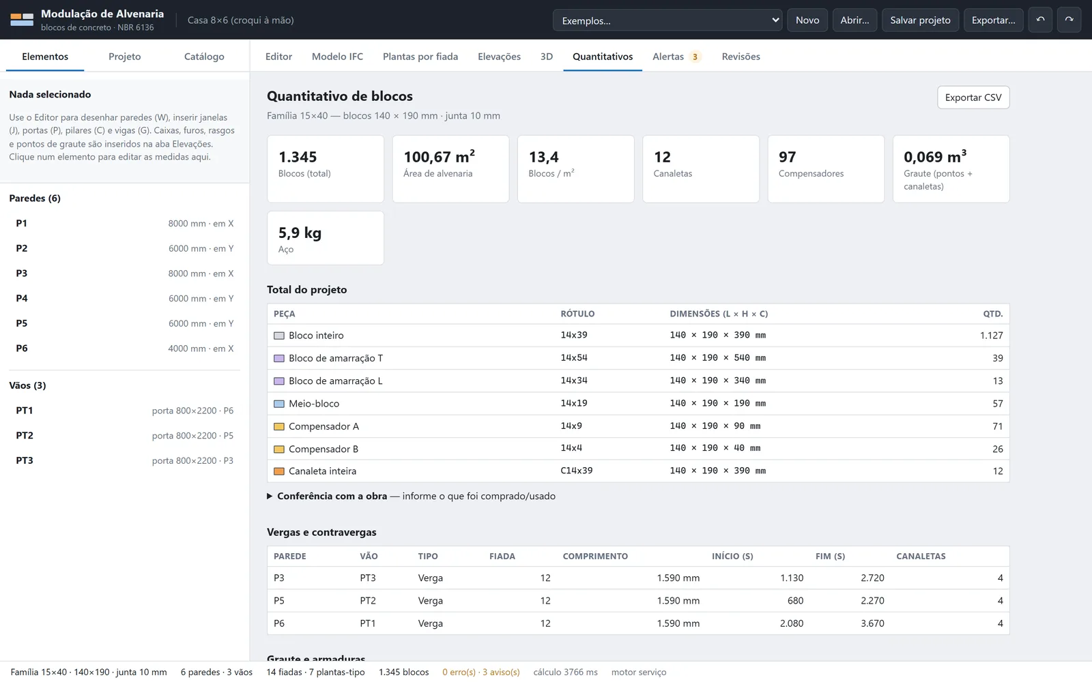1092x682 pixels.
Task: Click 'cálculo 3766 ms' in status bar
Action: point(565,672)
